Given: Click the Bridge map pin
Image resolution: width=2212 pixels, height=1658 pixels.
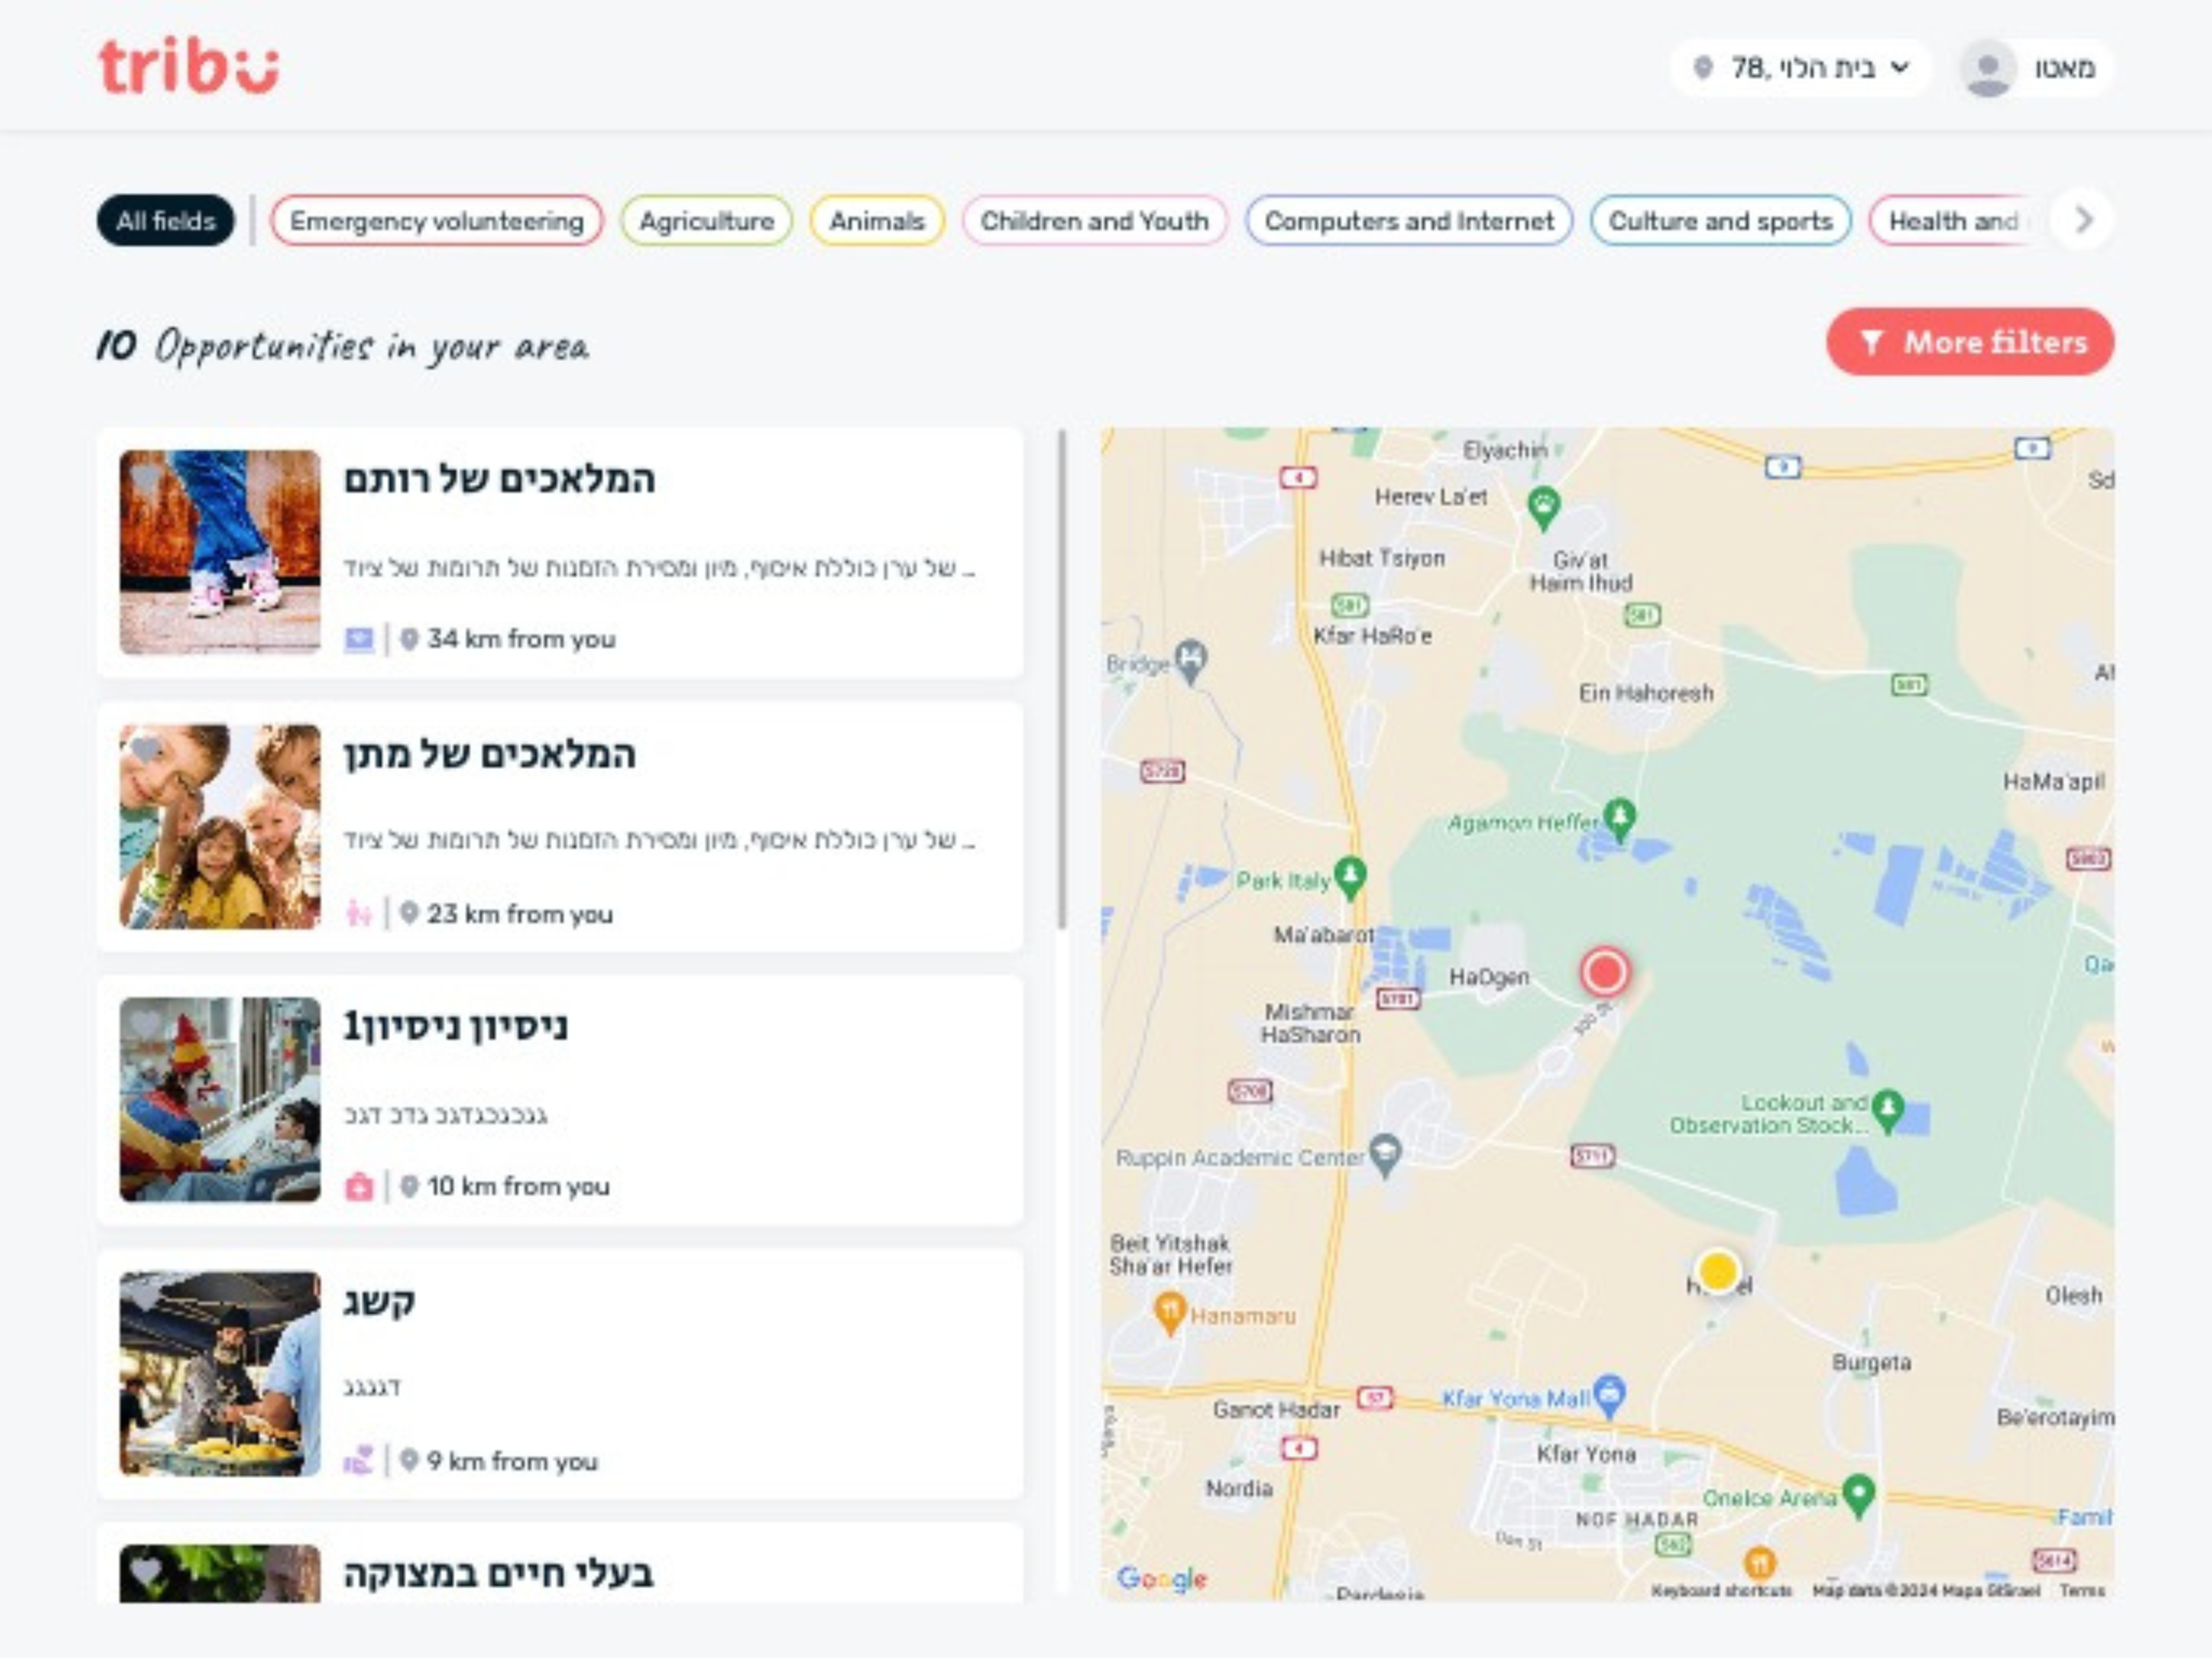Looking at the screenshot, I should [x=1190, y=661].
